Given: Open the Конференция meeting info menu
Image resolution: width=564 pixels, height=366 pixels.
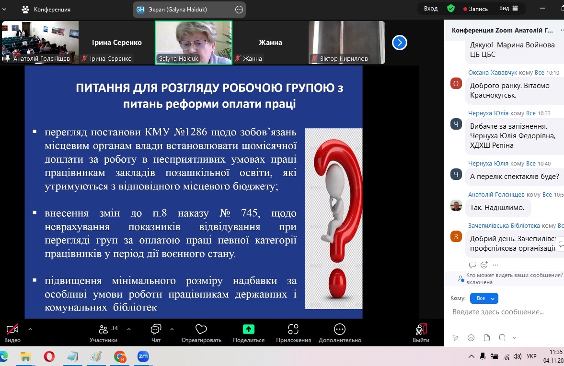Looking at the screenshot, I should pos(46,10).
